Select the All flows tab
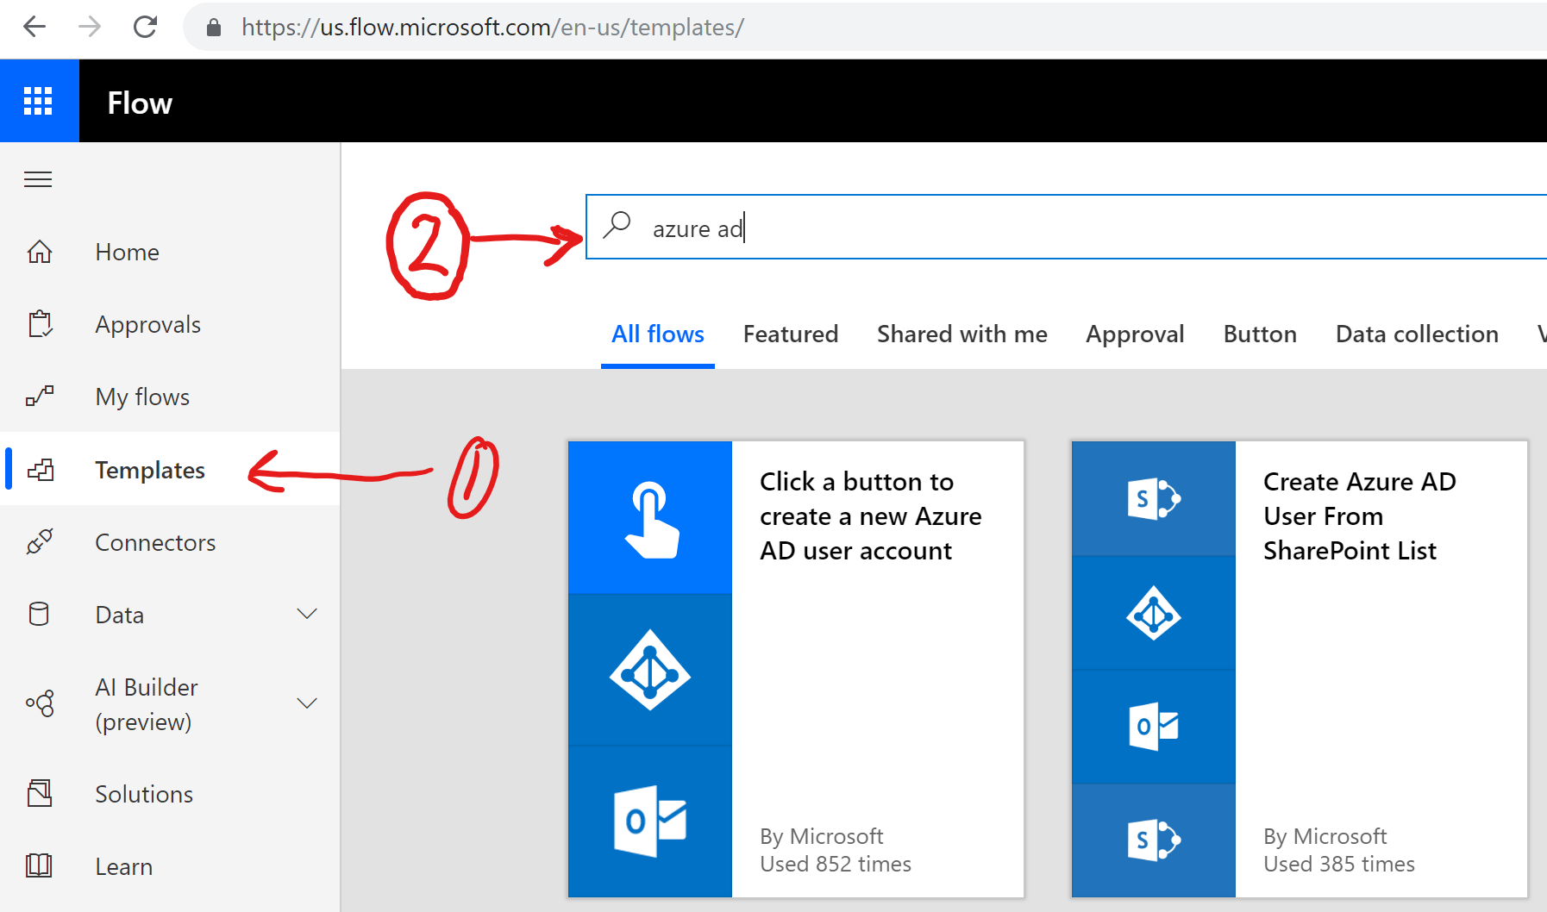 [x=658, y=334]
